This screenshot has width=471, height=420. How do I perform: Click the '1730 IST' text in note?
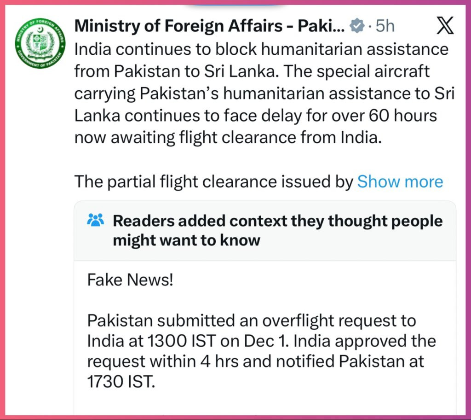point(121,381)
